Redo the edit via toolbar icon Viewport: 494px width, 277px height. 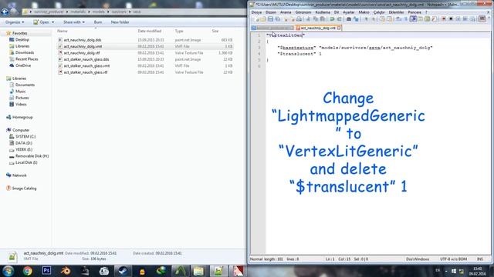[x=340, y=19]
